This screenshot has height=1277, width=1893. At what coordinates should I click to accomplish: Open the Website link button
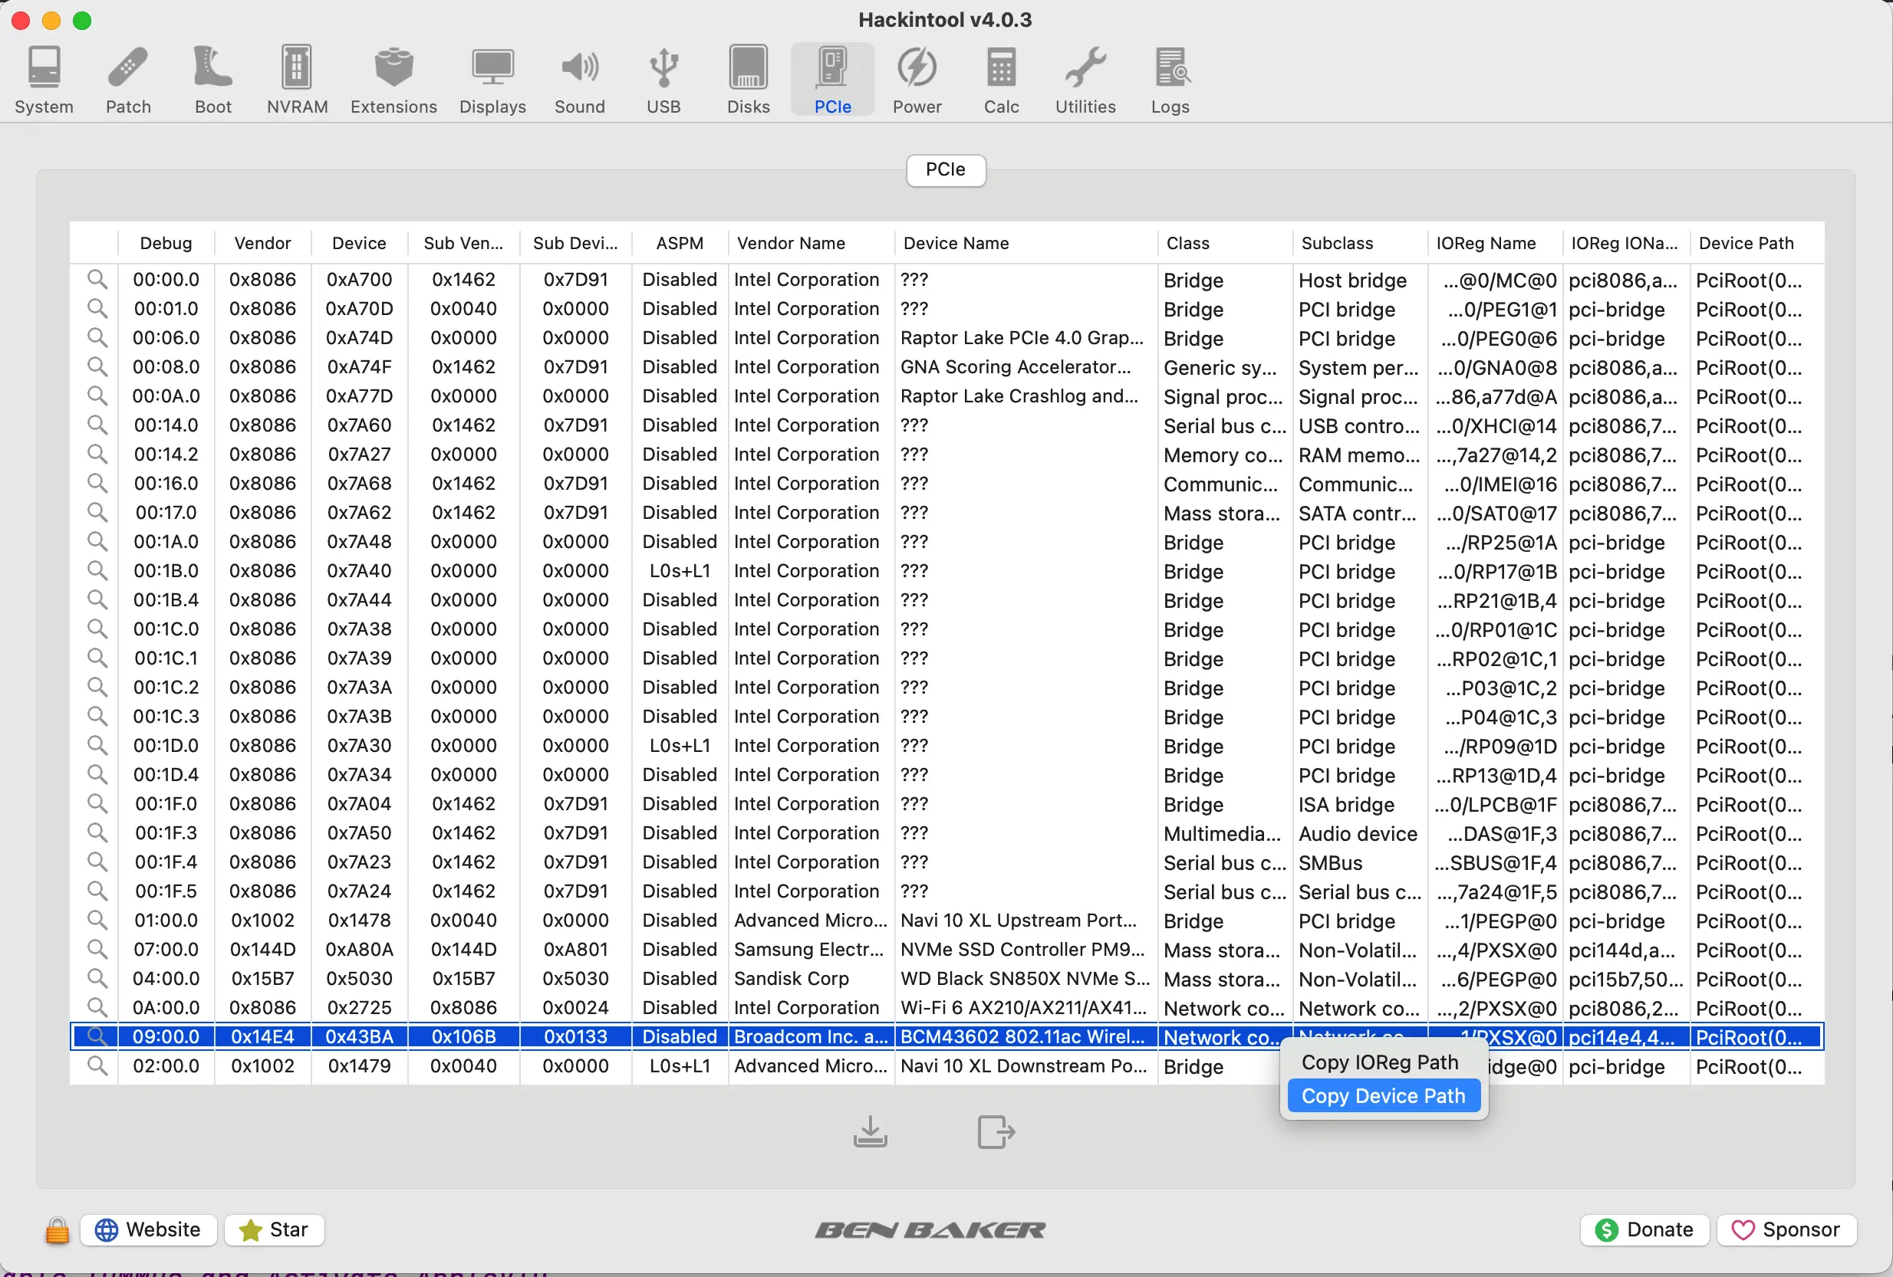tap(148, 1229)
